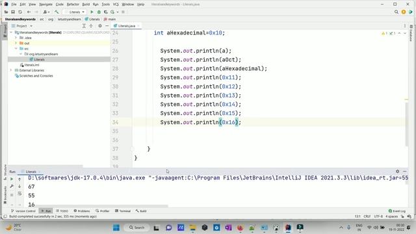
Task: Open the TODO tool window
Action: tap(62, 211)
